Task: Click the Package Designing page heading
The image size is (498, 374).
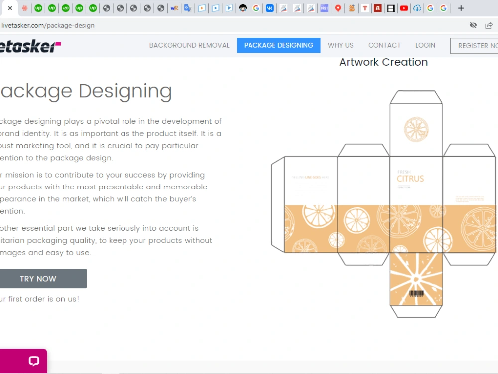Action: 86,92
